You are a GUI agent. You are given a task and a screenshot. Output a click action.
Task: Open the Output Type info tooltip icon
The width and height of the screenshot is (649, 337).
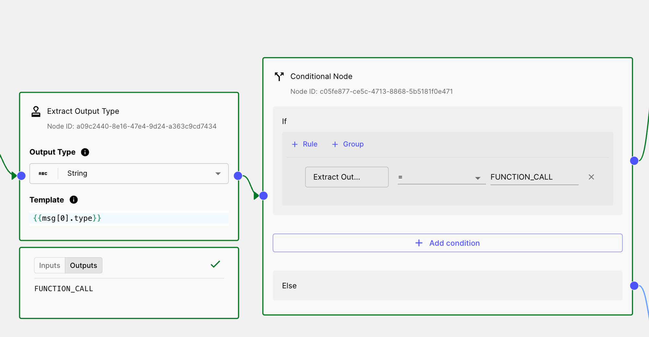85,152
